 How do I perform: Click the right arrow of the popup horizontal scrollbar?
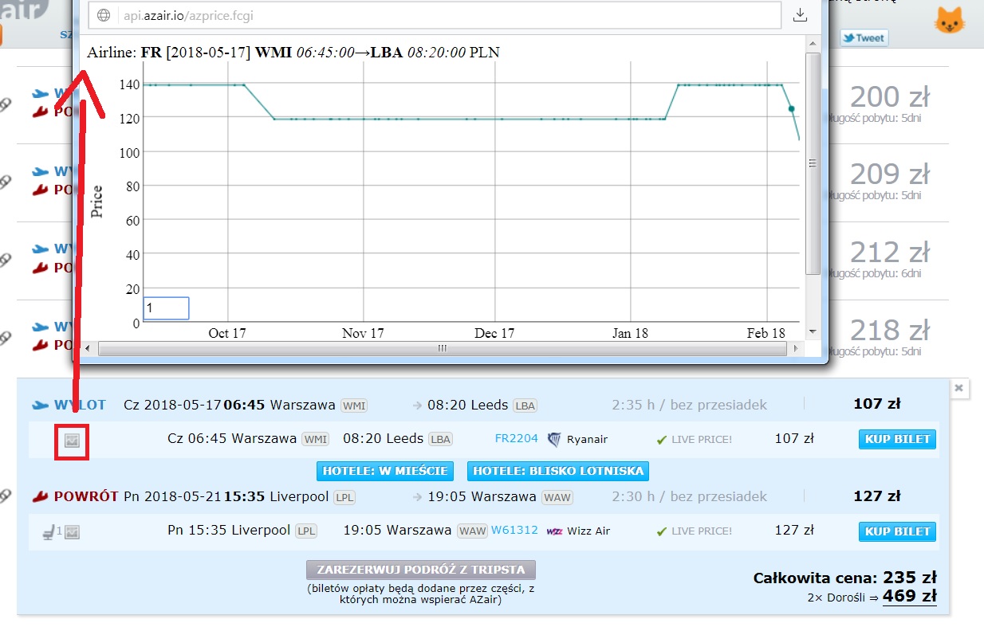click(794, 349)
